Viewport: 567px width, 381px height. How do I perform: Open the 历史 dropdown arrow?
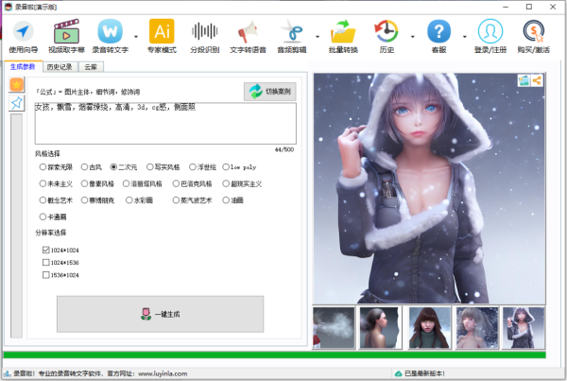point(412,38)
